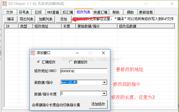Click the 添加窗口 dialog icon
Image resolution: width=179 pixels, height=112 pixels.
(33, 53)
